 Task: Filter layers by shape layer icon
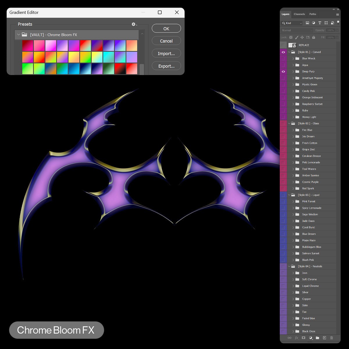326,23
